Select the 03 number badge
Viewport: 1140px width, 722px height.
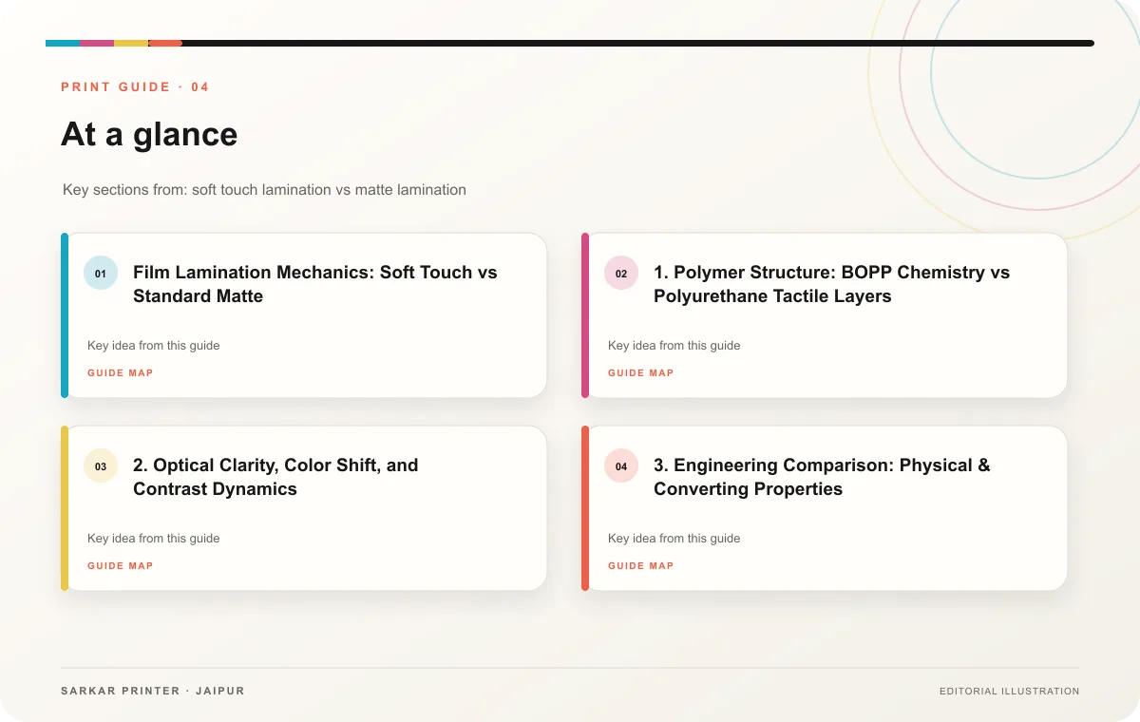coord(101,466)
